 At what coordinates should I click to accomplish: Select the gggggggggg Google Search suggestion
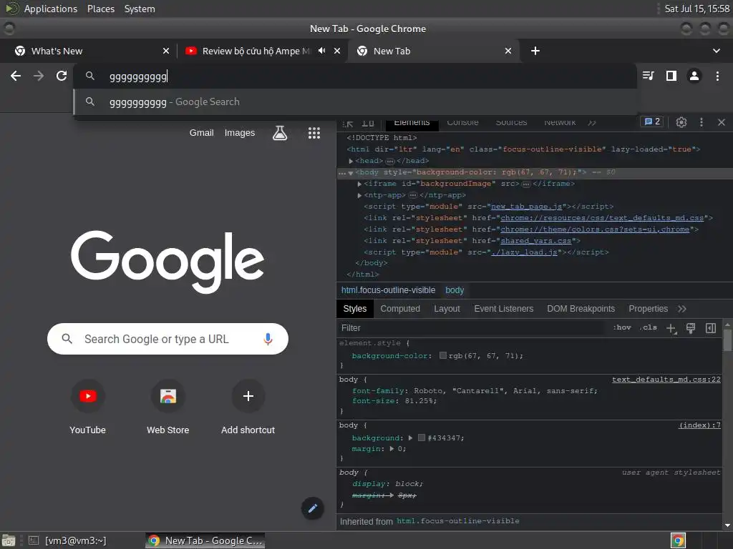(x=355, y=102)
